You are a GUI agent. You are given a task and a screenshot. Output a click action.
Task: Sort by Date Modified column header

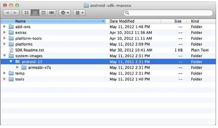(133, 21)
